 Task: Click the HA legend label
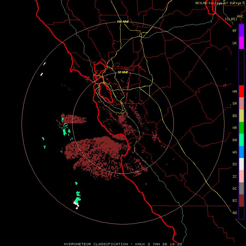(235, 91)
